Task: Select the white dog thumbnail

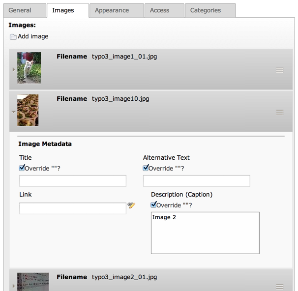Action: [29, 68]
